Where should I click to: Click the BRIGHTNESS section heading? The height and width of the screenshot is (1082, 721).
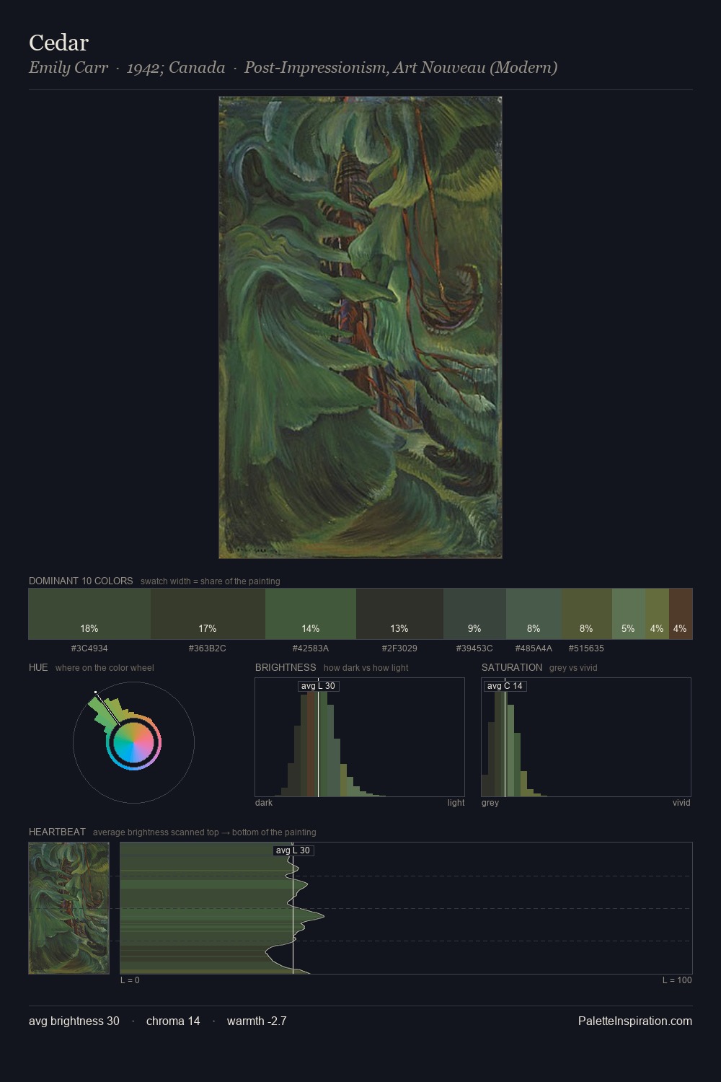286,667
